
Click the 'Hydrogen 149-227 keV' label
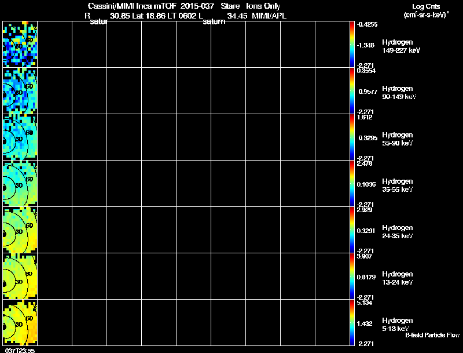coord(401,46)
